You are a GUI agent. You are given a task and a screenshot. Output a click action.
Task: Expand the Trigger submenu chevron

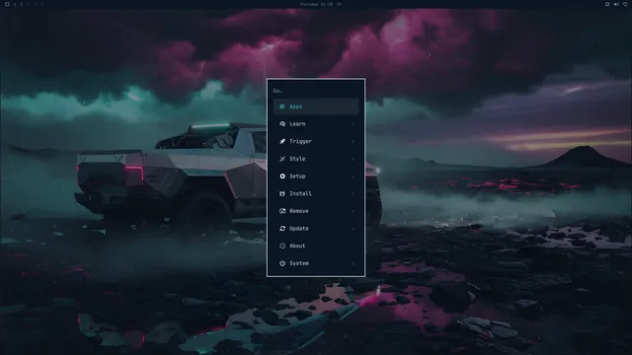click(354, 141)
